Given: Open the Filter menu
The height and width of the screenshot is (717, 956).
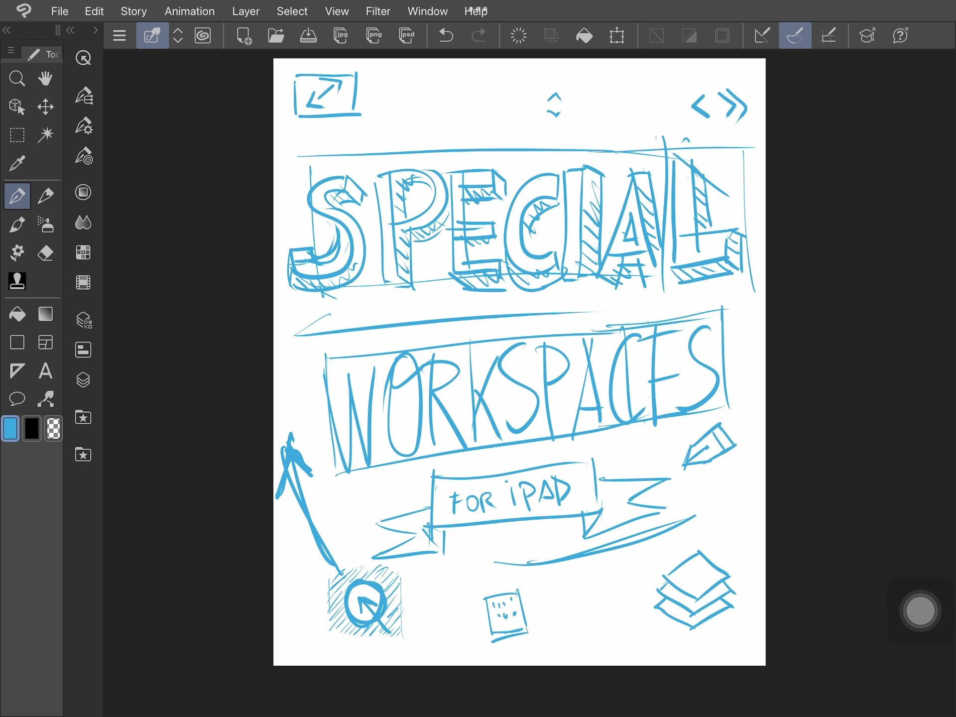Looking at the screenshot, I should 378,11.
